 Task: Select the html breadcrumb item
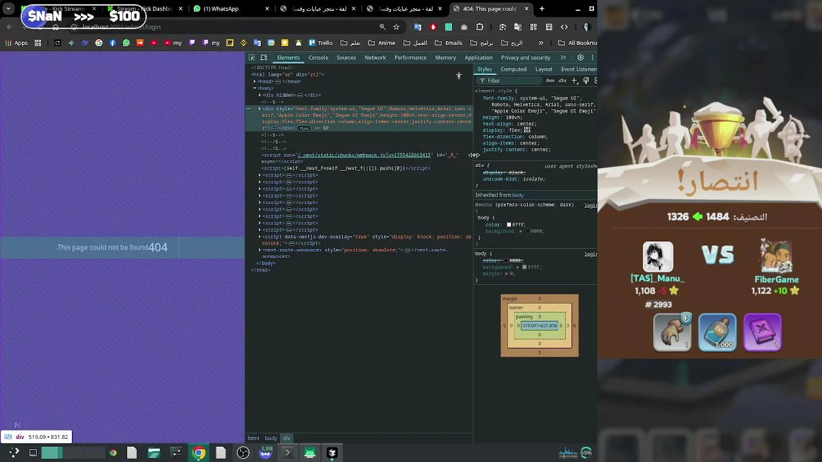point(254,438)
